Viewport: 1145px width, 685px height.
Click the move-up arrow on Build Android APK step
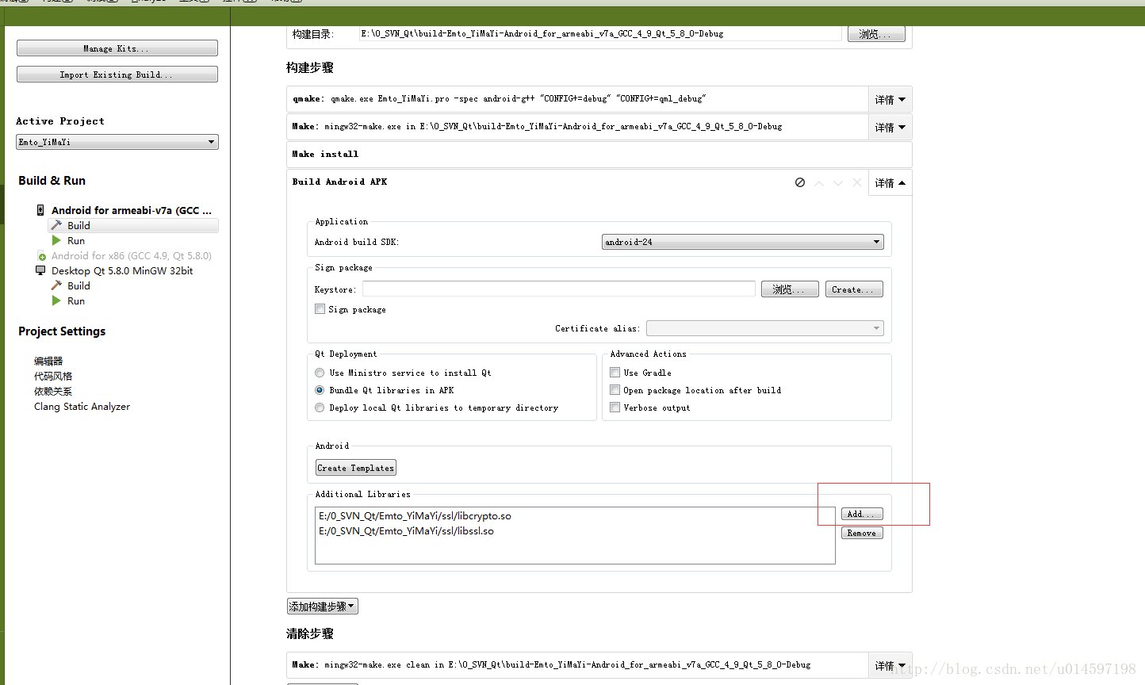[818, 182]
